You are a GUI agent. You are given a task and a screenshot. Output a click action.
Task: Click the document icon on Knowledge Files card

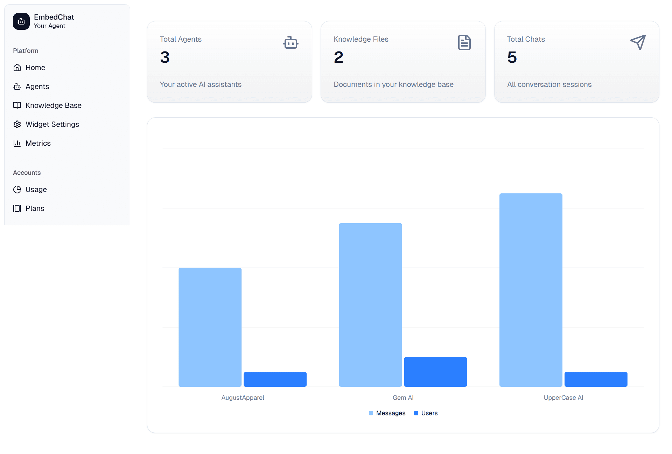(x=464, y=42)
